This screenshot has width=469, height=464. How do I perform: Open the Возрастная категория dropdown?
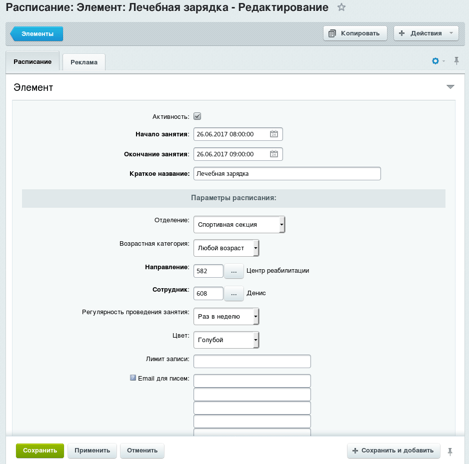tap(226, 248)
